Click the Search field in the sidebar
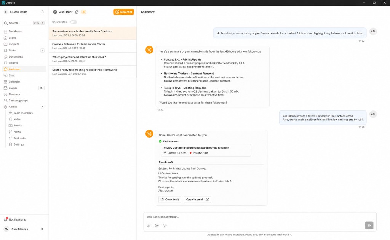 [24, 23]
